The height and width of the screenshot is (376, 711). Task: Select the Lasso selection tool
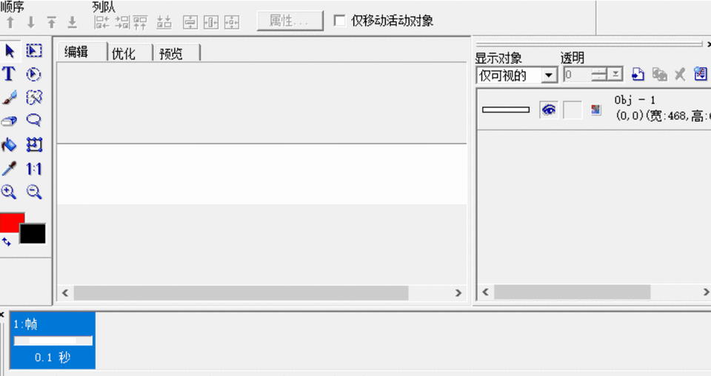(x=34, y=121)
